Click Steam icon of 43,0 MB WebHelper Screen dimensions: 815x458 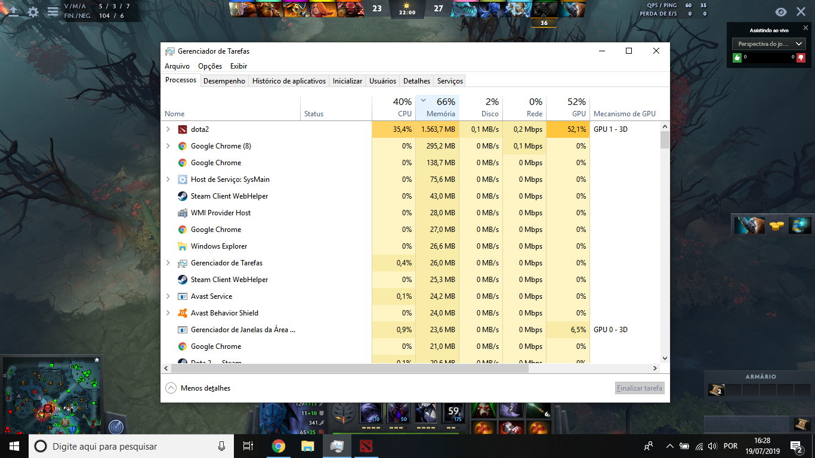tap(183, 196)
